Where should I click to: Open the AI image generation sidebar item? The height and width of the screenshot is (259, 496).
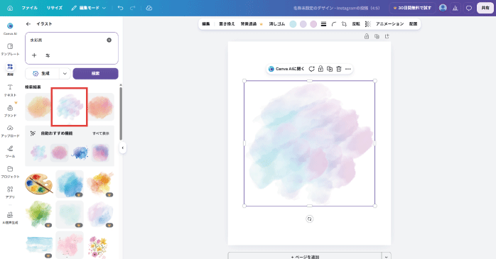coord(10,218)
